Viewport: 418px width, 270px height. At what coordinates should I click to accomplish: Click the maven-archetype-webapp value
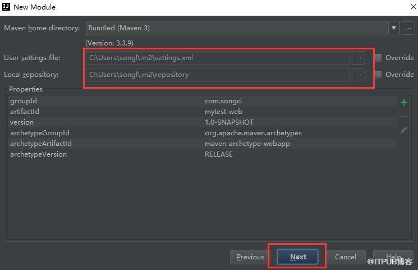pos(247,144)
